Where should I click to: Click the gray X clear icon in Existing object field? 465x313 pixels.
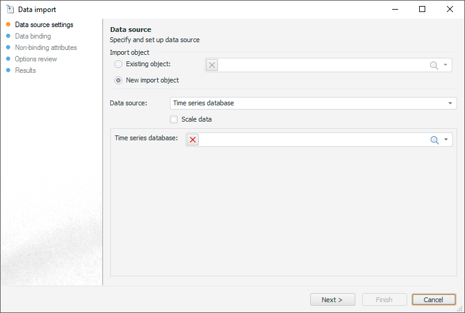(212, 65)
